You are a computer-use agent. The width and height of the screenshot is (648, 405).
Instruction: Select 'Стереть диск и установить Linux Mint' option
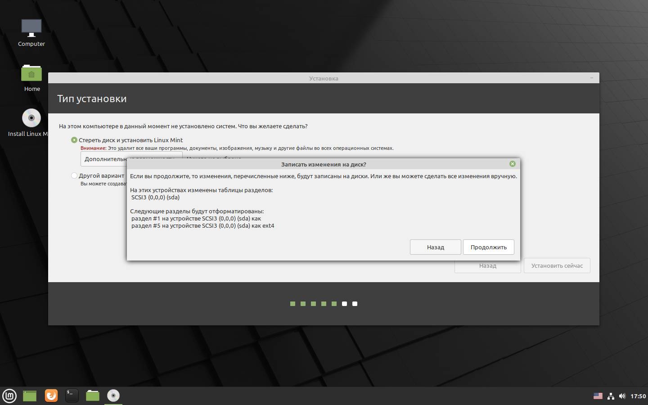tap(74, 140)
